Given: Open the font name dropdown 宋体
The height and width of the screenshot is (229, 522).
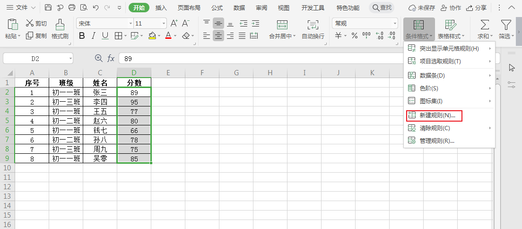Looking at the screenshot, I should pos(131,23).
